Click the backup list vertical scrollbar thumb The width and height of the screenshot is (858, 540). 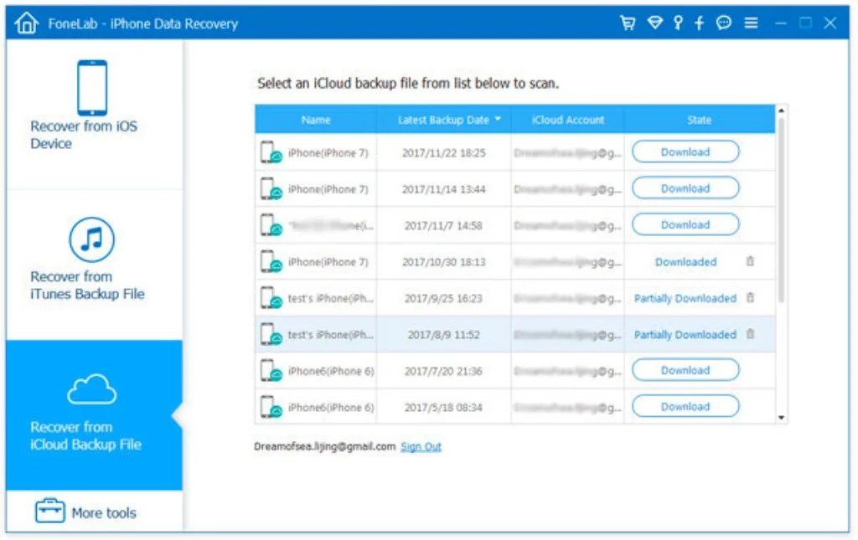(782, 210)
